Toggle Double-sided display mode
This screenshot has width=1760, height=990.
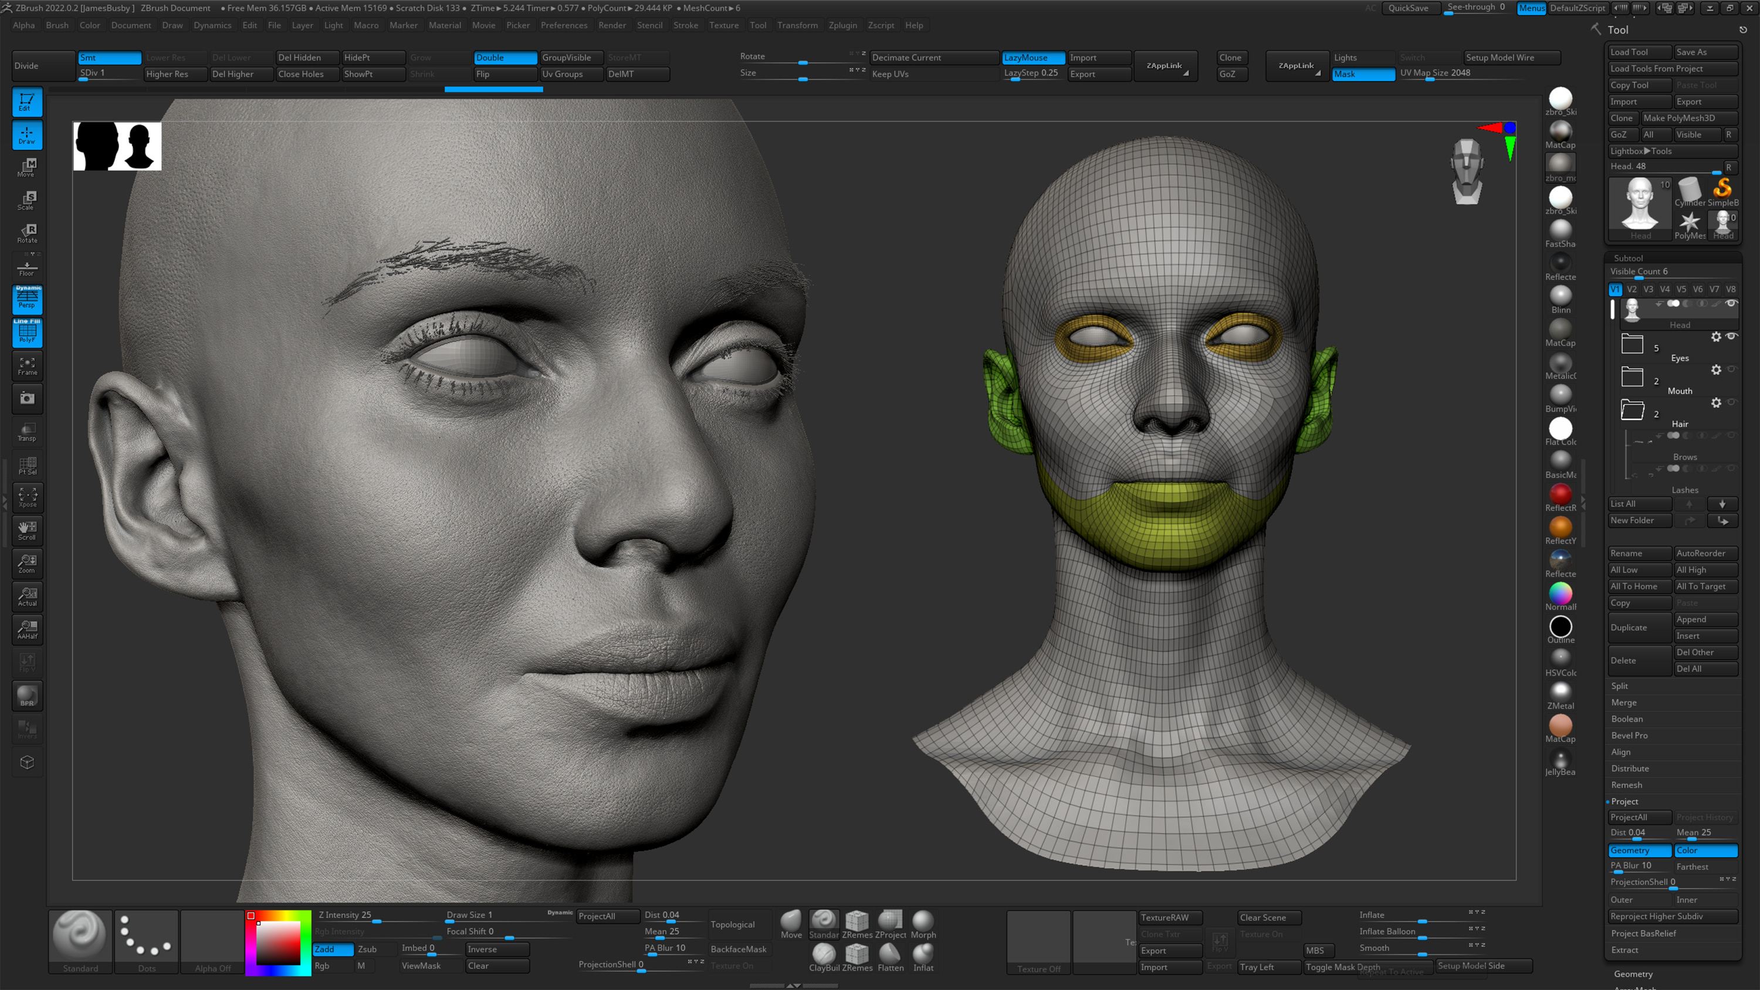coord(505,57)
